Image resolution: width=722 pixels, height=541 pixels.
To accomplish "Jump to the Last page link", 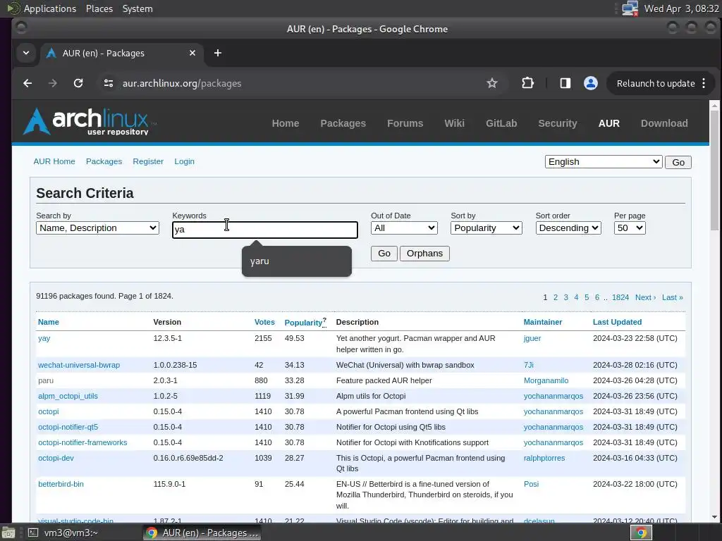I will point(672,298).
